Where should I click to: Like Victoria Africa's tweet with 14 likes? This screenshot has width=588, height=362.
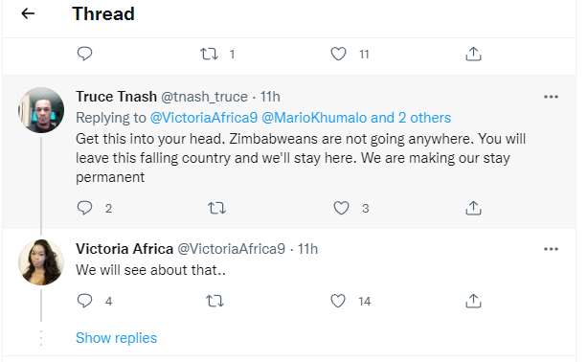(x=338, y=301)
